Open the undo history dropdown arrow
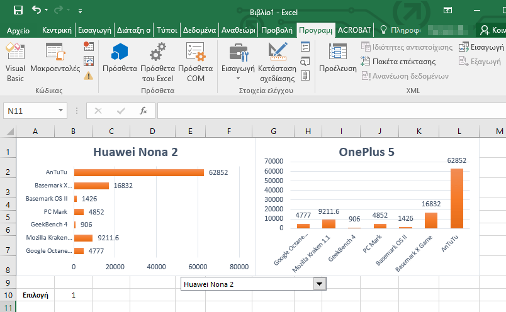 [46, 10]
